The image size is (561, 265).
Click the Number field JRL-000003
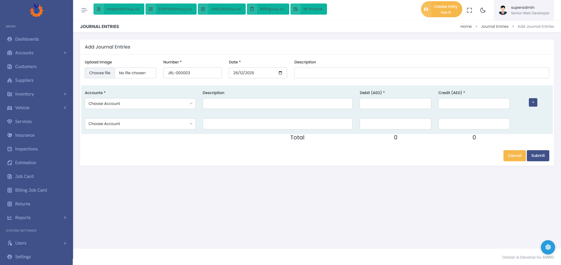coord(193,73)
